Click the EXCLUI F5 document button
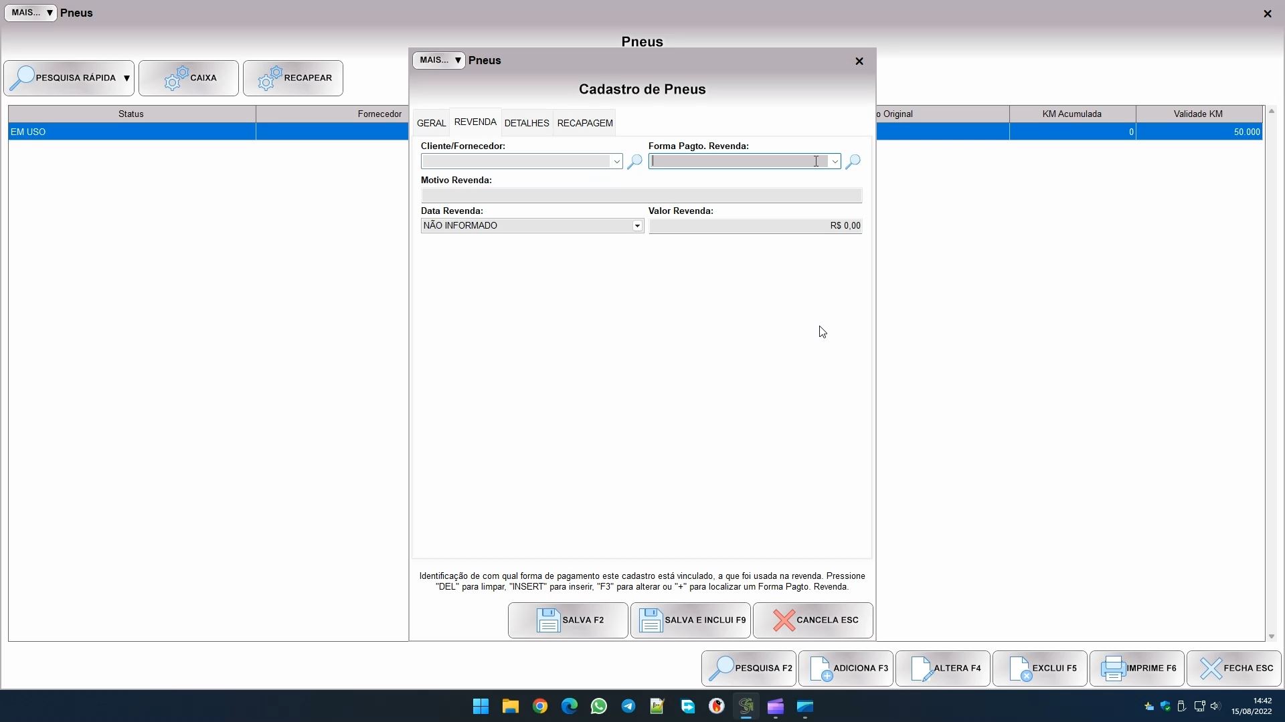 1040,669
